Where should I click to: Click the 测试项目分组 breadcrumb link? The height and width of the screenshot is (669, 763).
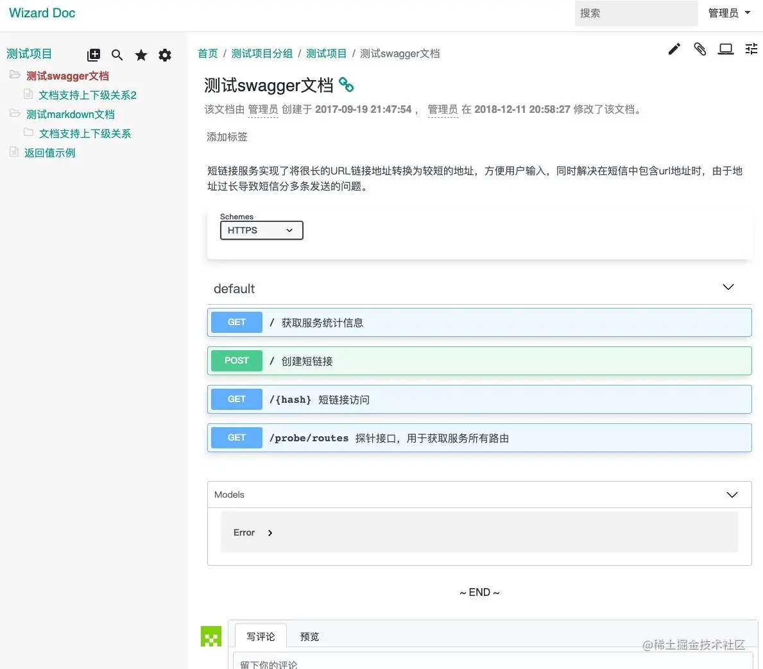coord(262,53)
